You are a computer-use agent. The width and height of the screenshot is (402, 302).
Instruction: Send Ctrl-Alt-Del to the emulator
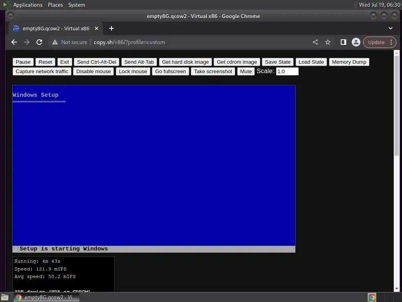[97, 62]
